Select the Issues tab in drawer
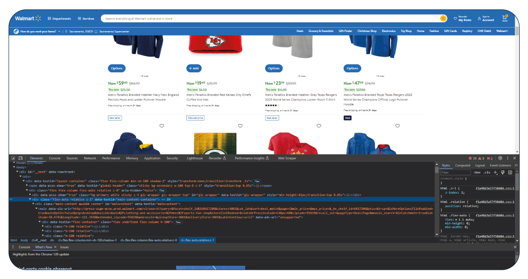The width and height of the screenshot is (528, 279). (65, 247)
